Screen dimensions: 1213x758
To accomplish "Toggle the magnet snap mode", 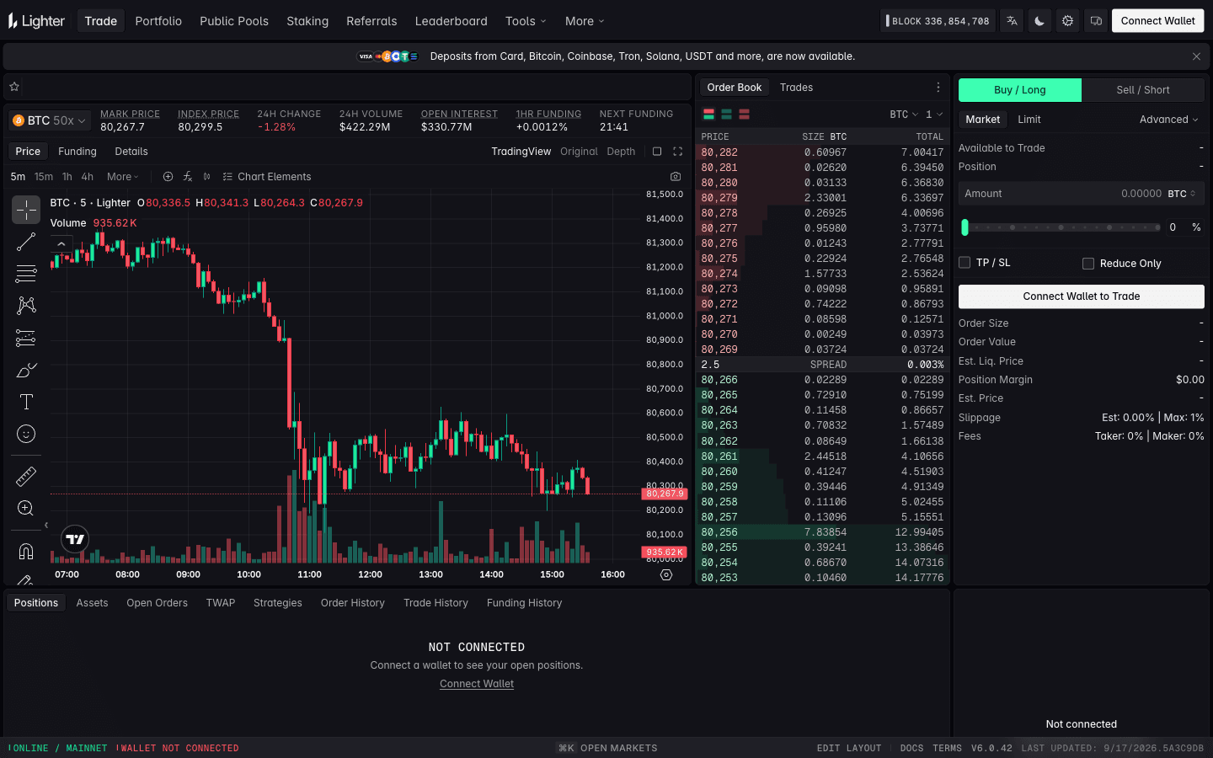I will 26,551.
